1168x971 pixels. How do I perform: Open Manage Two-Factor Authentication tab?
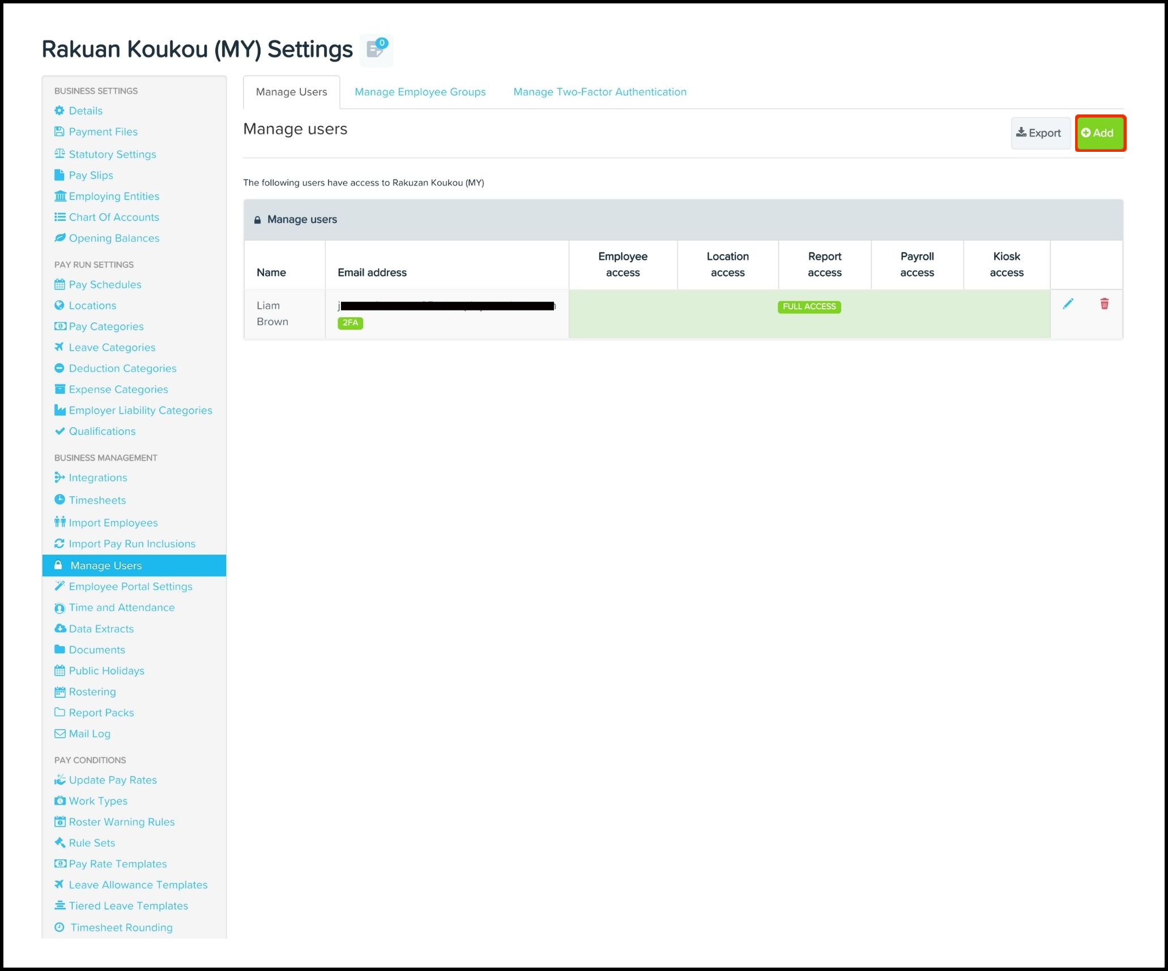[600, 92]
